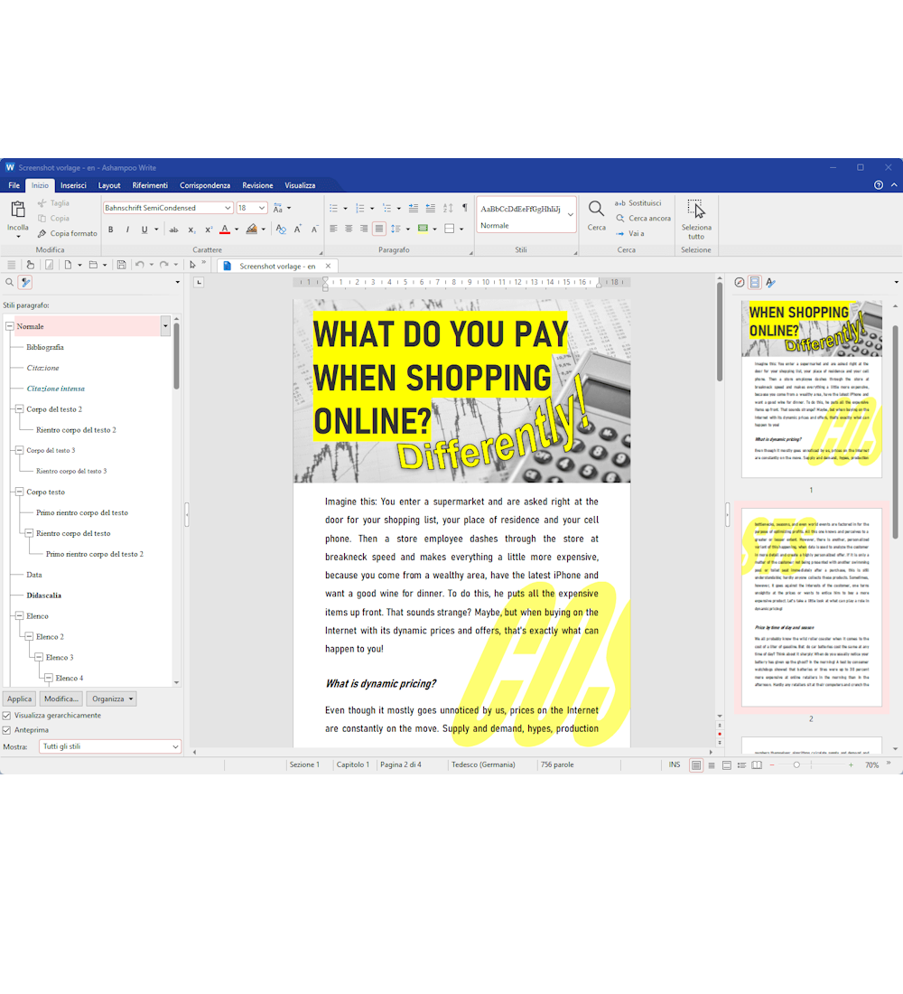Open the Inserisci ribbon tab
The height and width of the screenshot is (994, 903).
(73, 185)
